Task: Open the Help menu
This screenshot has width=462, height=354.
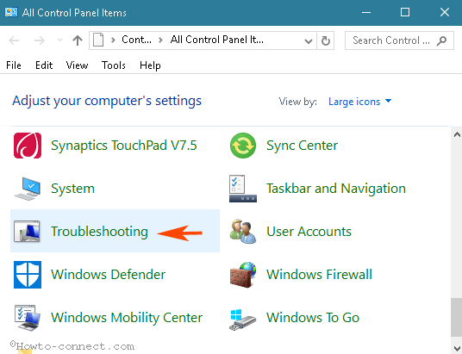Action: (150, 65)
